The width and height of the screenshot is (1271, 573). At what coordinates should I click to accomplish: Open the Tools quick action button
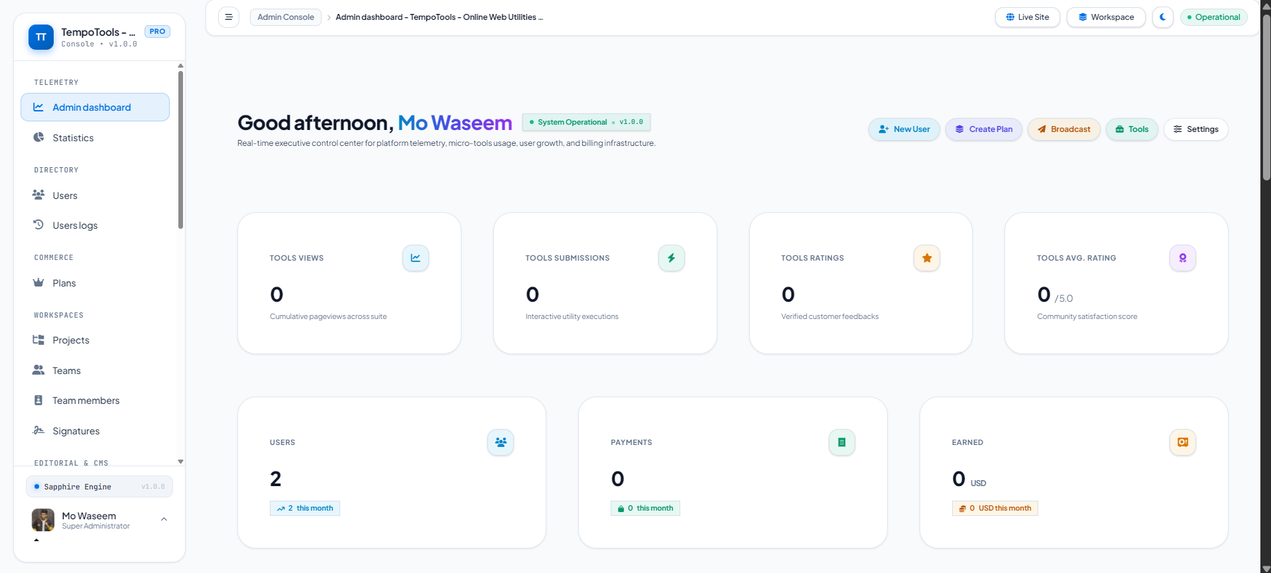click(1132, 129)
